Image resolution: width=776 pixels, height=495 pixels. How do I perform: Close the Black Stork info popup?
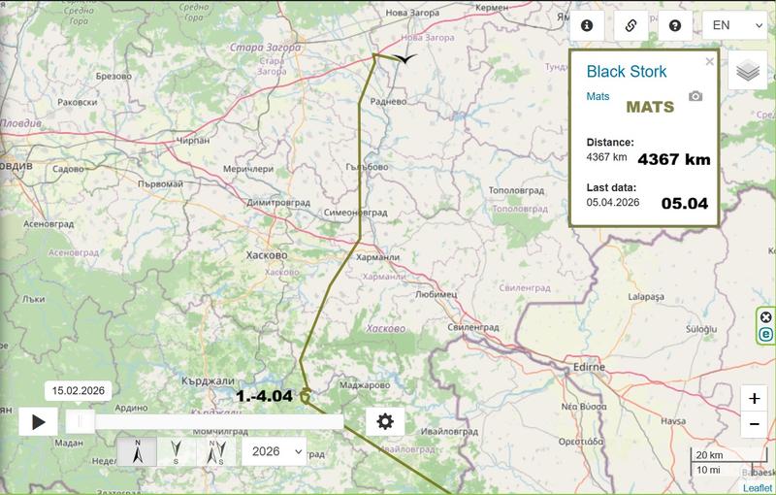click(710, 61)
